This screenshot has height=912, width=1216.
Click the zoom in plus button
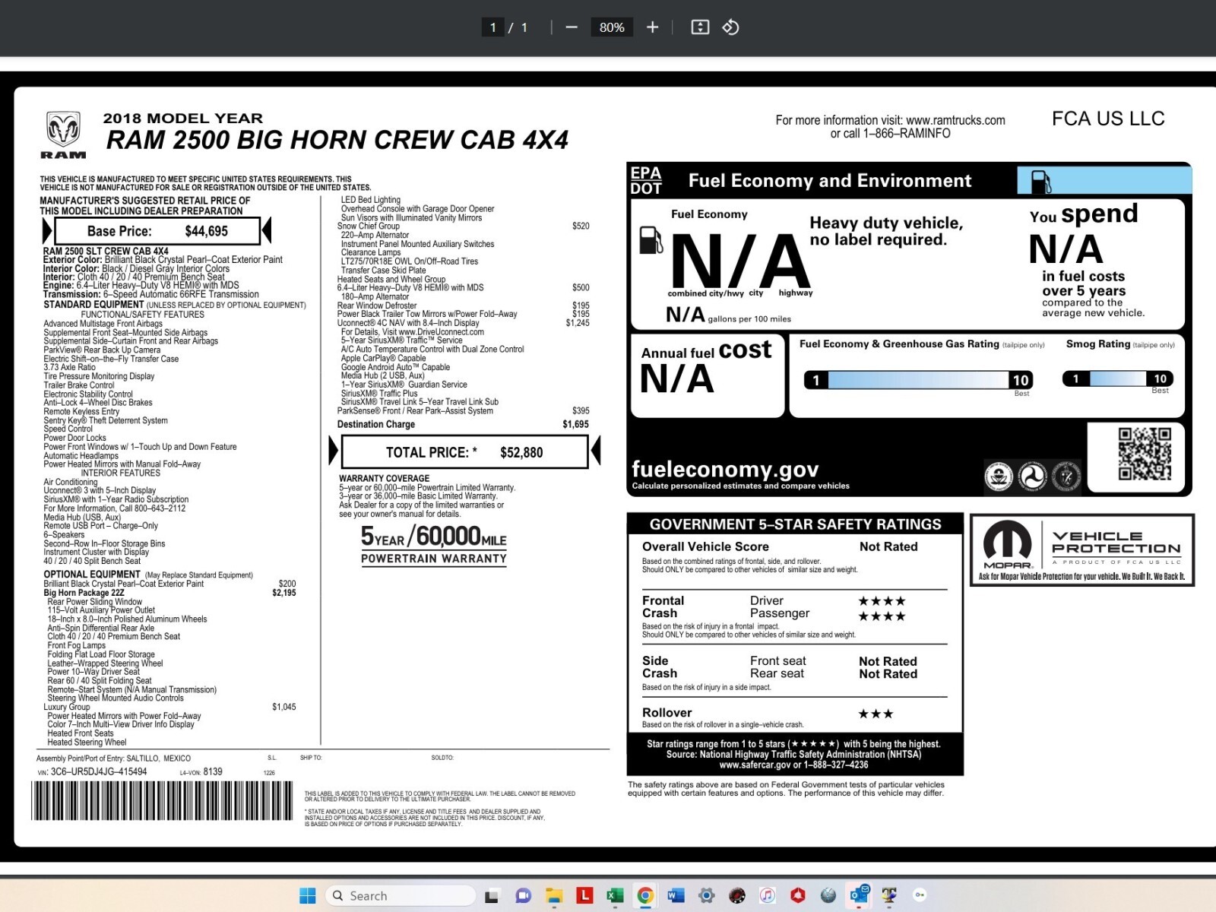tap(652, 27)
